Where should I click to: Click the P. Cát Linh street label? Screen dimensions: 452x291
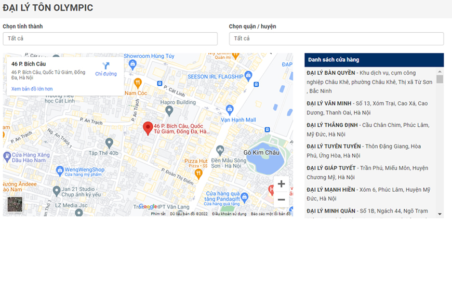tap(175, 91)
